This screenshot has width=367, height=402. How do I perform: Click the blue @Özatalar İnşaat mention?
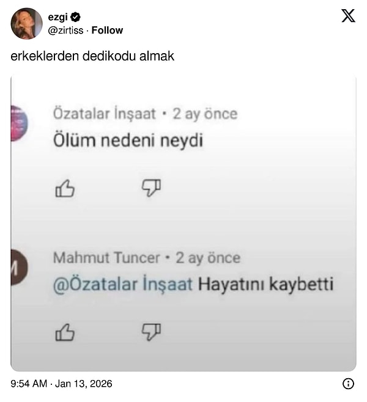click(123, 284)
